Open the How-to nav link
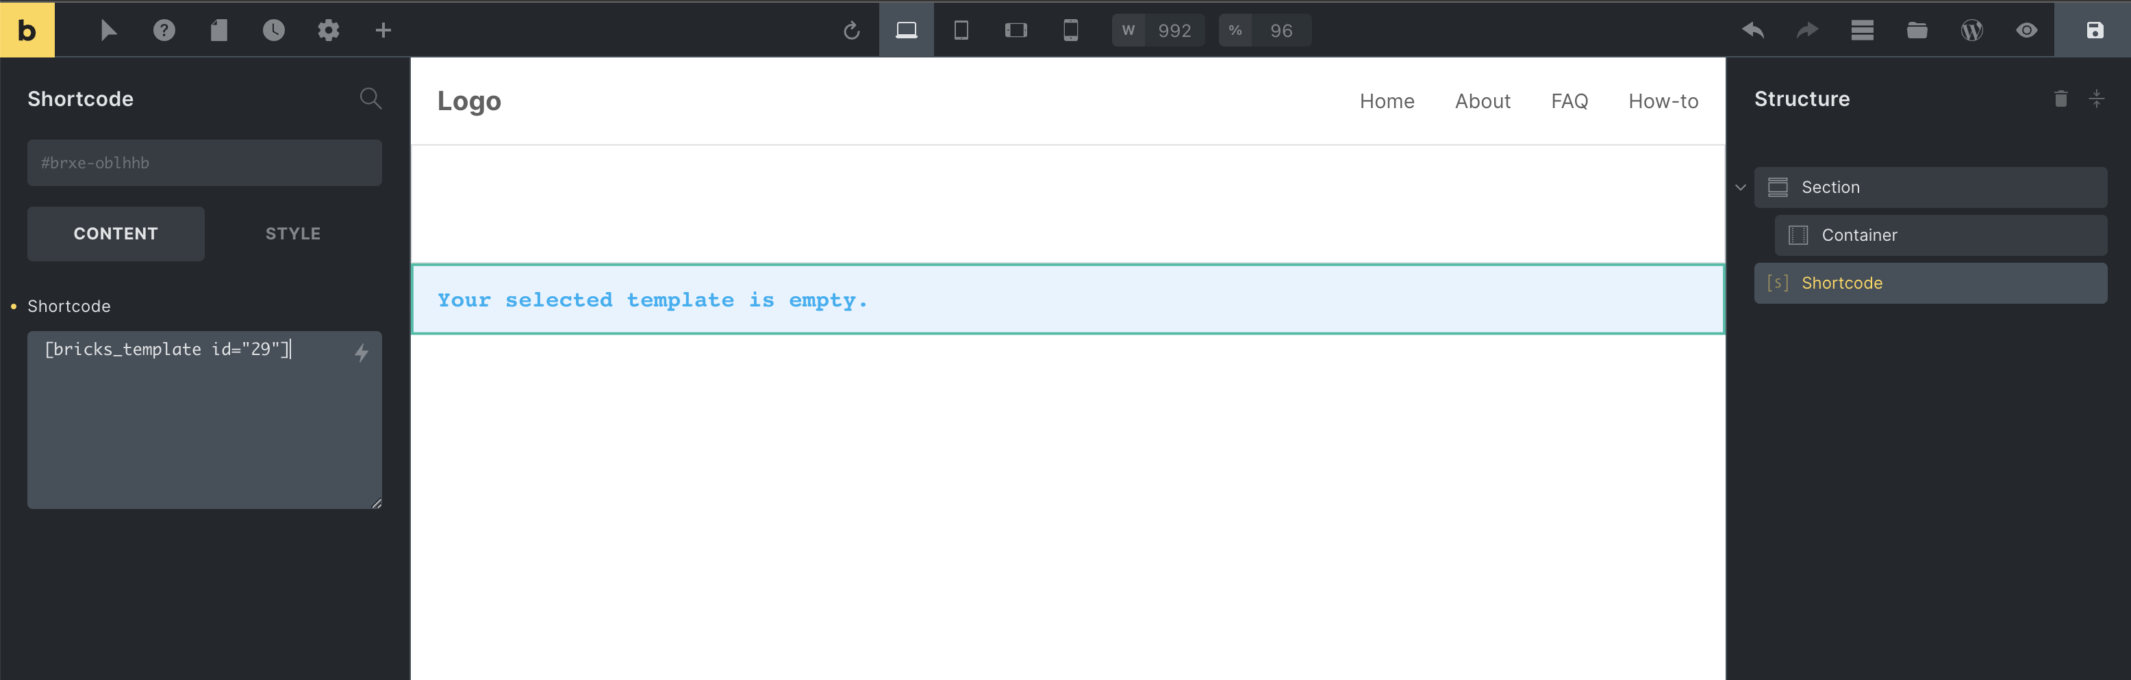 1663,101
